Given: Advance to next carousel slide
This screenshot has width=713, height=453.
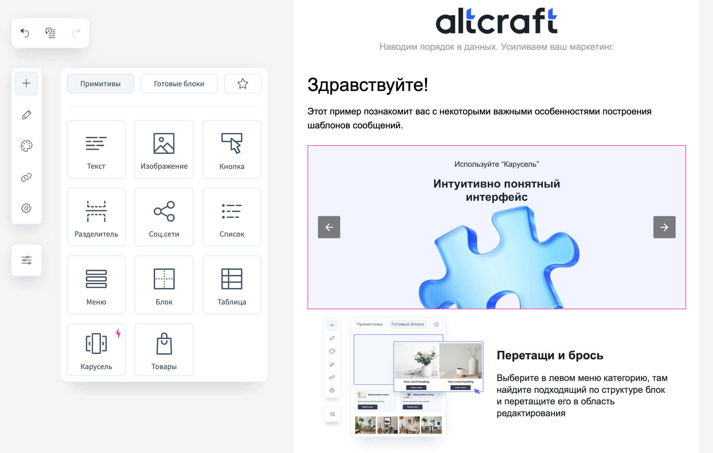Looking at the screenshot, I should pos(664,227).
